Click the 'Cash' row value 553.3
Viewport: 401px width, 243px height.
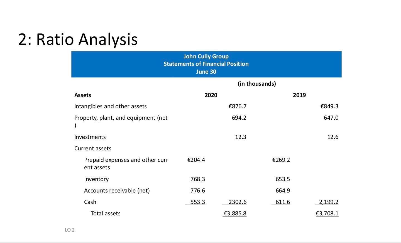[197, 202]
